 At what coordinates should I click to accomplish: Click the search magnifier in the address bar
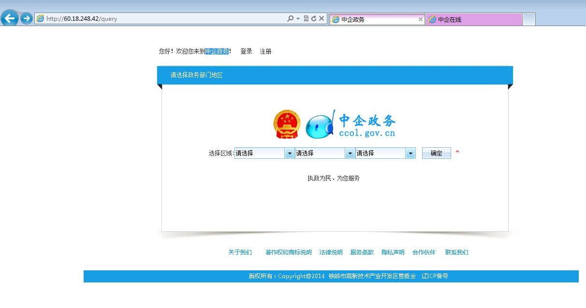(290, 19)
